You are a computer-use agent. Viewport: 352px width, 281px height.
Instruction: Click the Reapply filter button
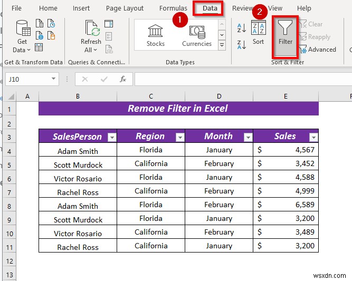315,37
